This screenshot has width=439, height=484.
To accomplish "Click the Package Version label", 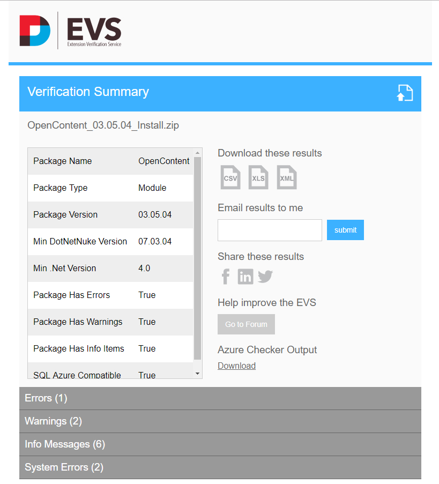I will (65, 214).
